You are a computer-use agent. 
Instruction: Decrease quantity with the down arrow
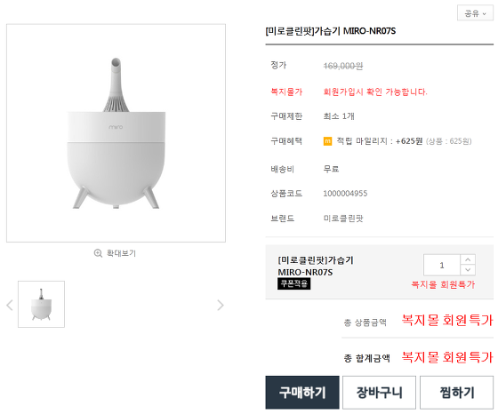468,270
